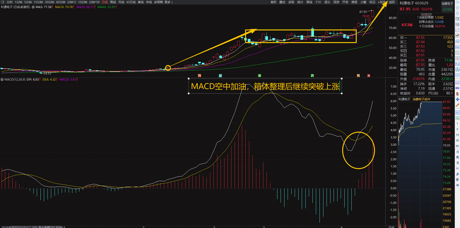
Task: Click the 预 event marker under the K-line chart
Action: 200,75
